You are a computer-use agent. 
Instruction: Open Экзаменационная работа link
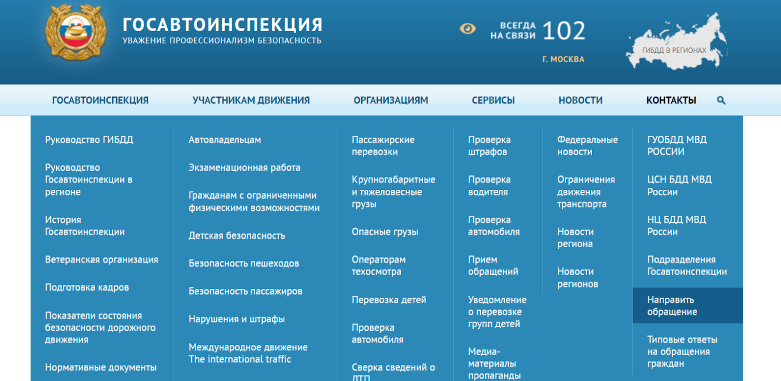click(x=245, y=168)
